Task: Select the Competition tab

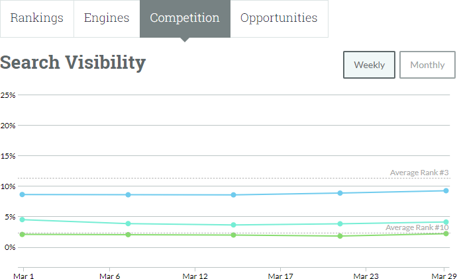Action: point(185,19)
